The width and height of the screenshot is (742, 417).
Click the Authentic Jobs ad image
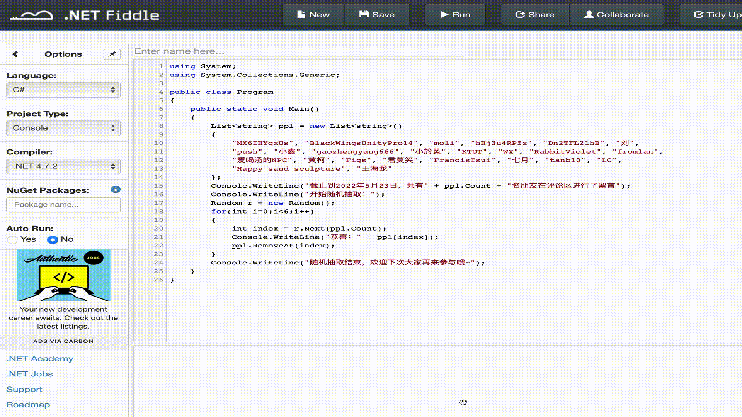(63, 275)
